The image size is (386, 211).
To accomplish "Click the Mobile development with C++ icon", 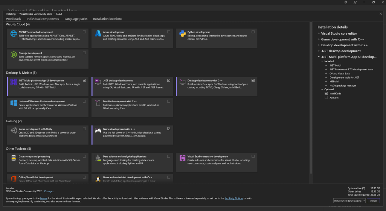I will tap(98, 103).
